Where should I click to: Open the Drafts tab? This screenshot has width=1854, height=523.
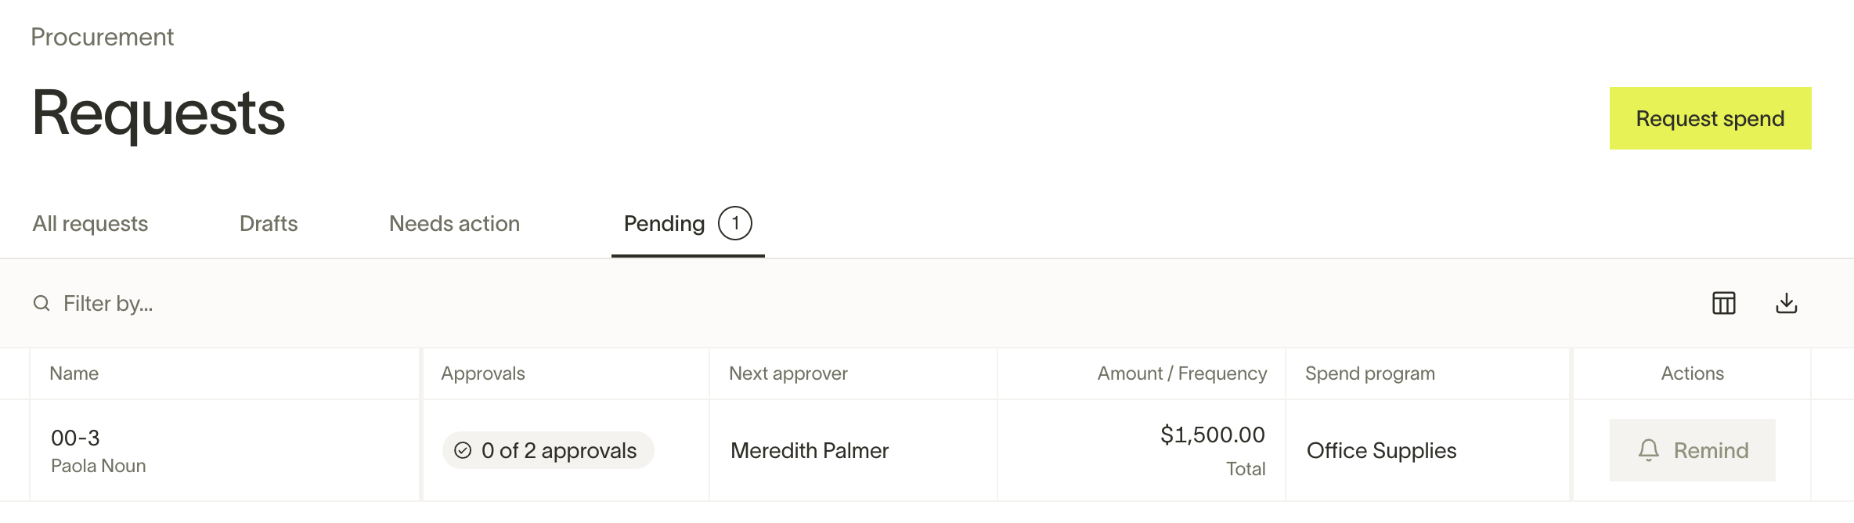269,224
